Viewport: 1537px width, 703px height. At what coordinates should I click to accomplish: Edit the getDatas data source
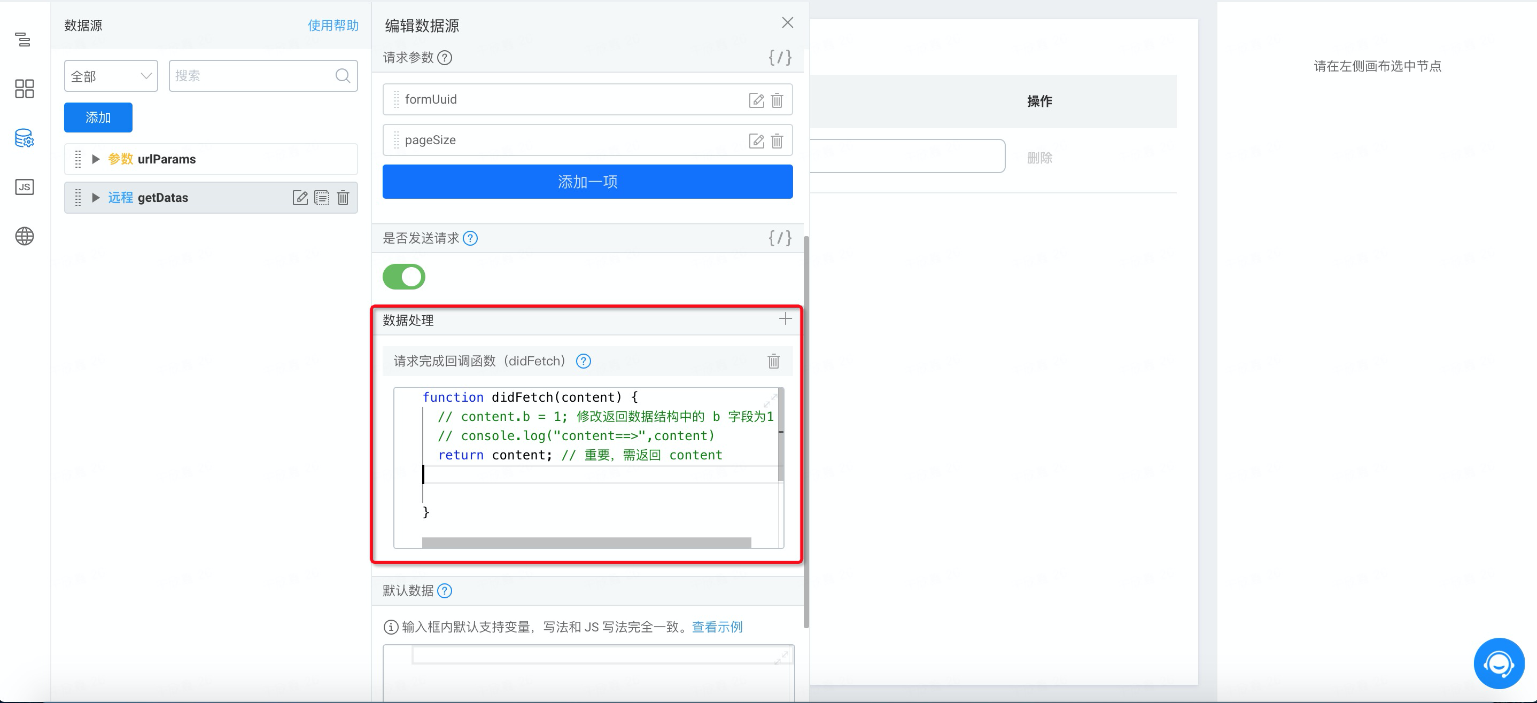(x=300, y=197)
